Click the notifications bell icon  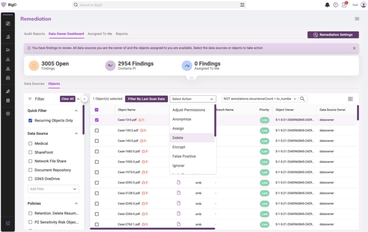point(327,5)
